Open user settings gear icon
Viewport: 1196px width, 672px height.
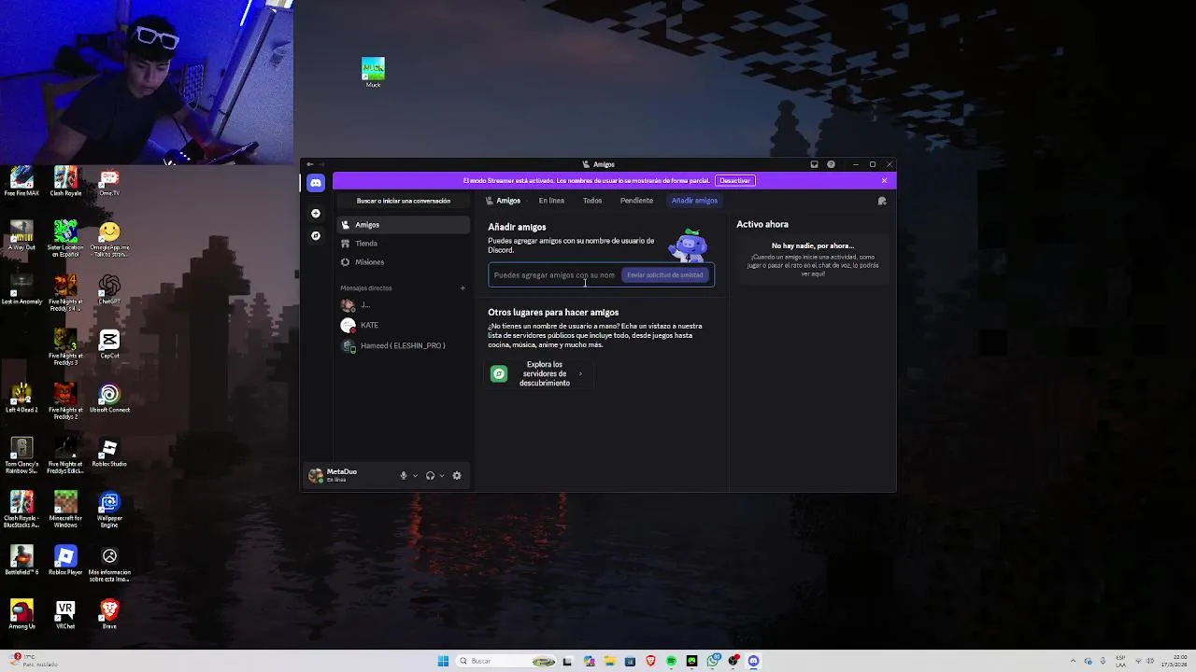click(x=457, y=475)
